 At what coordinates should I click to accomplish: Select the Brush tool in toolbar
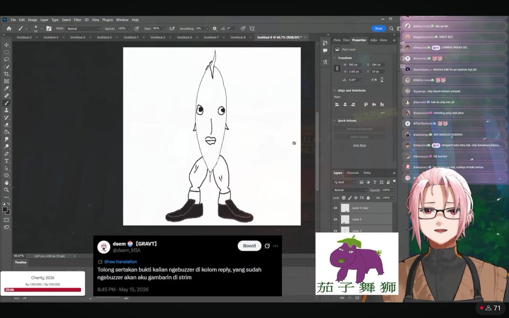[x=6, y=103]
